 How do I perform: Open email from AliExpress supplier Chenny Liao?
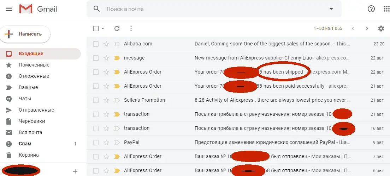[238, 58]
